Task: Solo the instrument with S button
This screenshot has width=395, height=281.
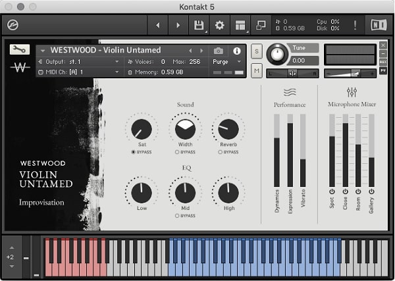Action: coord(257,51)
